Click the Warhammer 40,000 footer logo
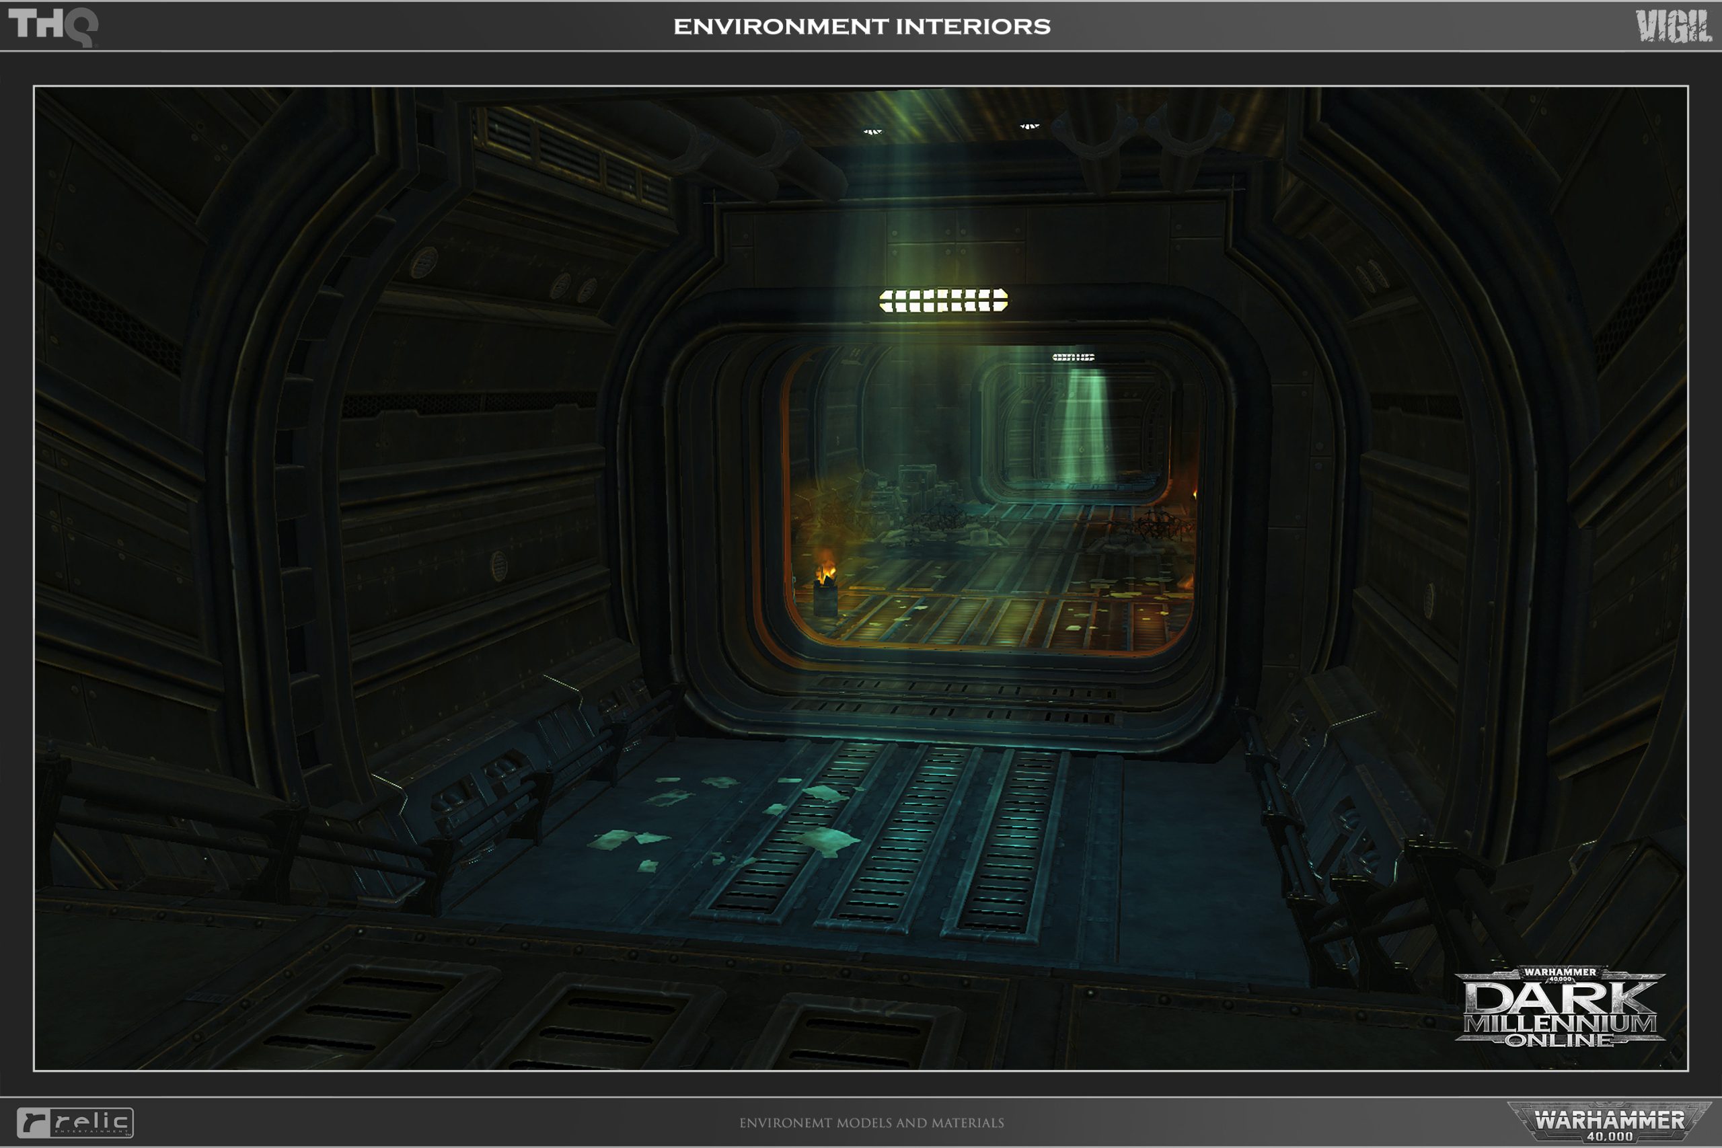 1609,1122
